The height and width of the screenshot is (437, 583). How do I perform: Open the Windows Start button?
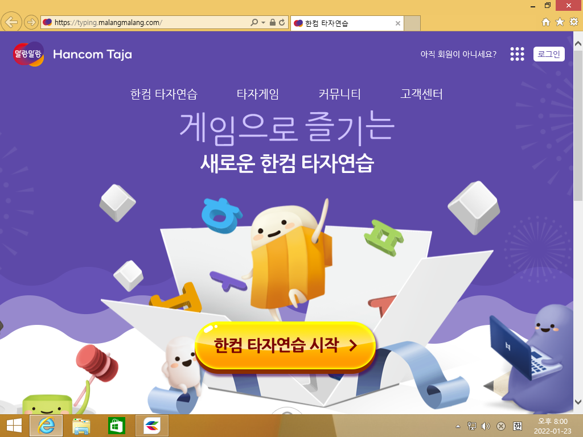click(14, 426)
